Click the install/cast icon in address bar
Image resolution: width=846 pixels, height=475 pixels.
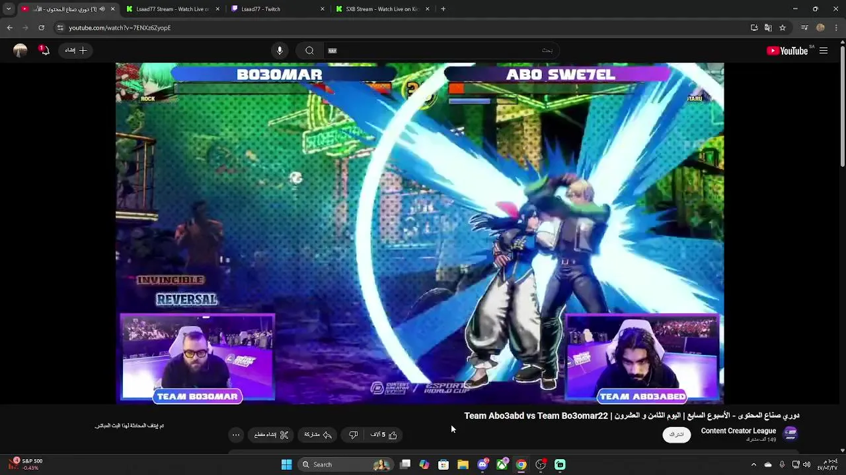tap(754, 28)
